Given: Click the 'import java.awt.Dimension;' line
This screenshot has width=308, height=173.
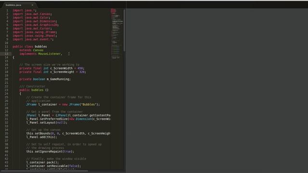Looking at the screenshot, I should (x=35, y=21).
